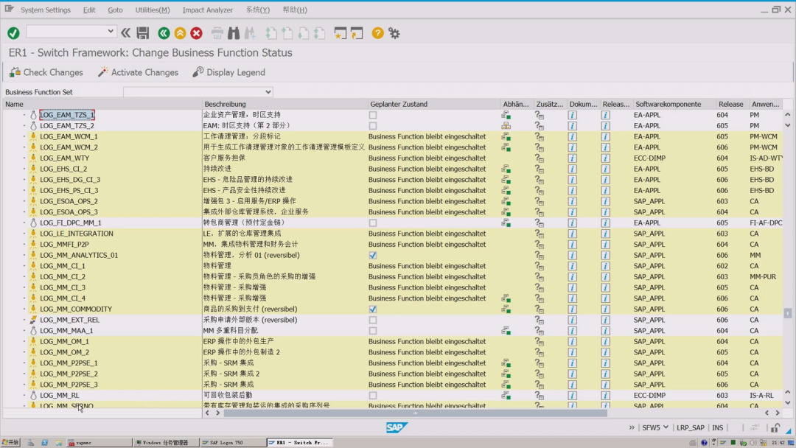Open the command field dropdown arrow
796x448 pixels.
tap(111, 32)
